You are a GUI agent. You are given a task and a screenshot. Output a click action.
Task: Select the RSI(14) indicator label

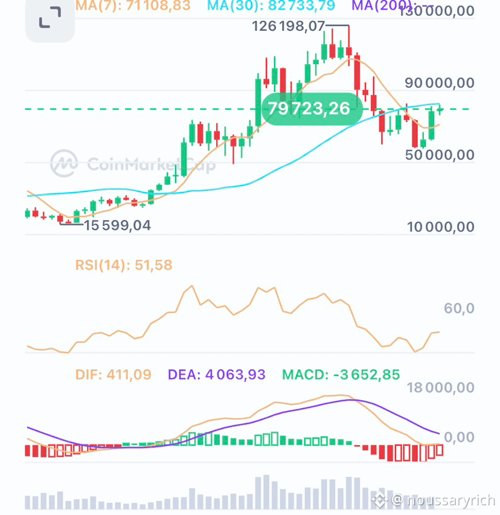coord(124,265)
